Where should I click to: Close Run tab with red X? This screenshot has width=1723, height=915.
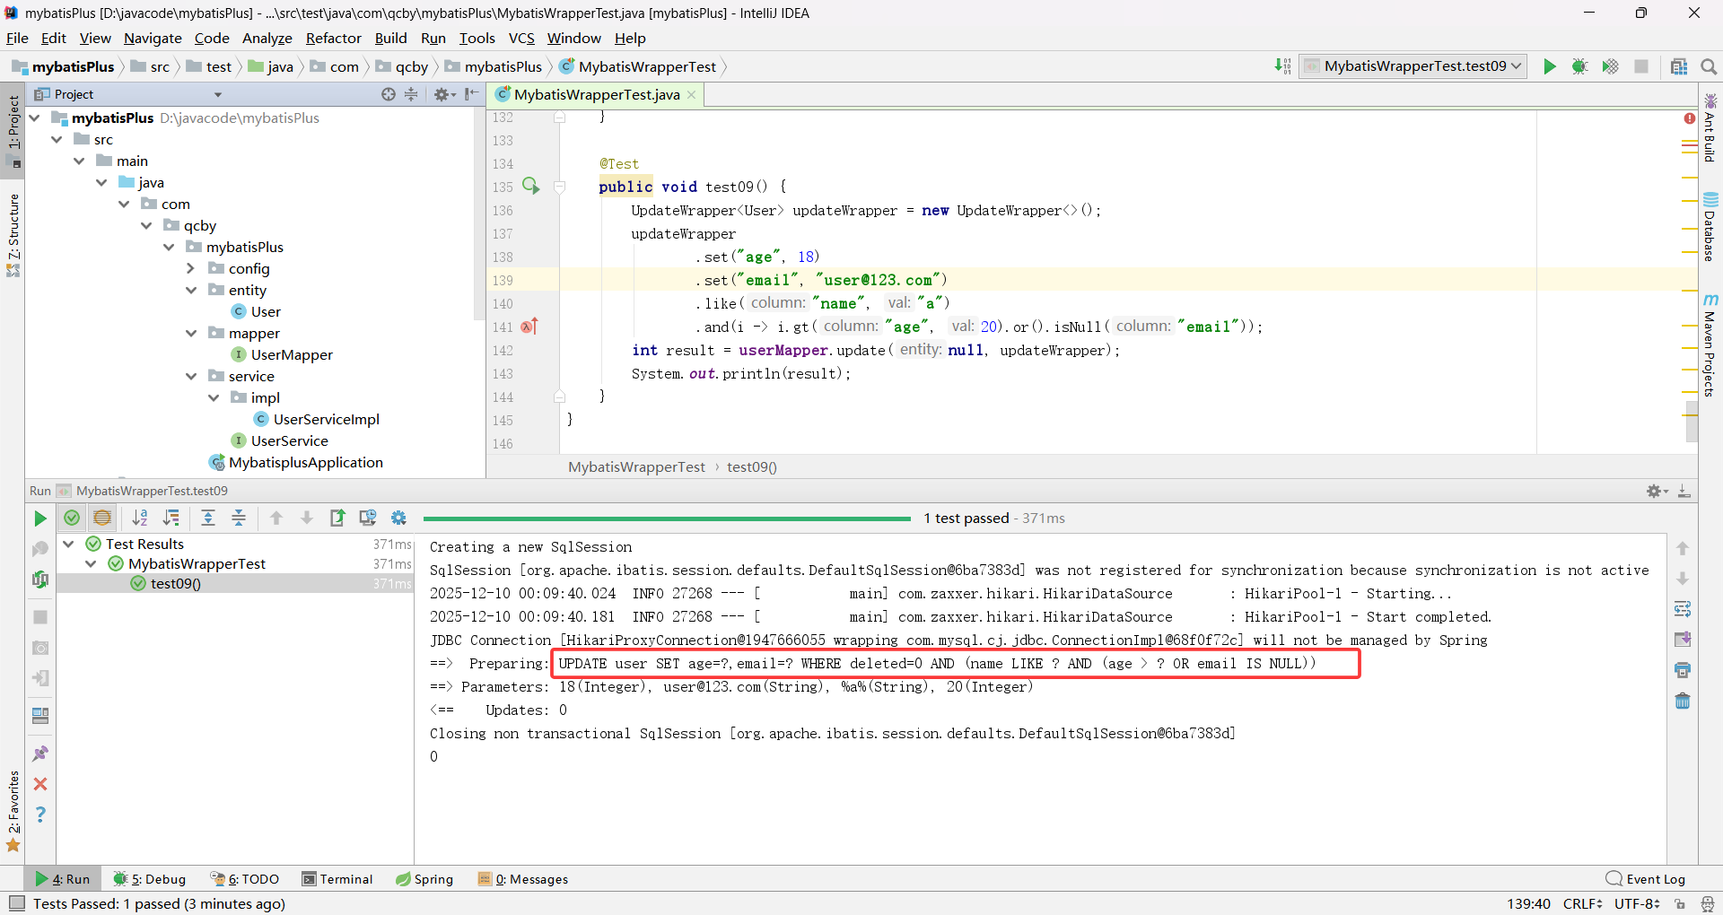(39, 784)
